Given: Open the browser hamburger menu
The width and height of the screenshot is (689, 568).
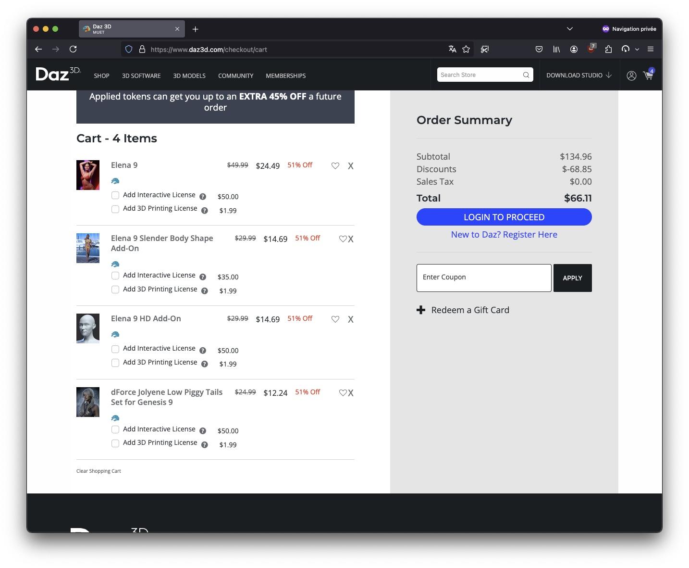Looking at the screenshot, I should [x=651, y=49].
